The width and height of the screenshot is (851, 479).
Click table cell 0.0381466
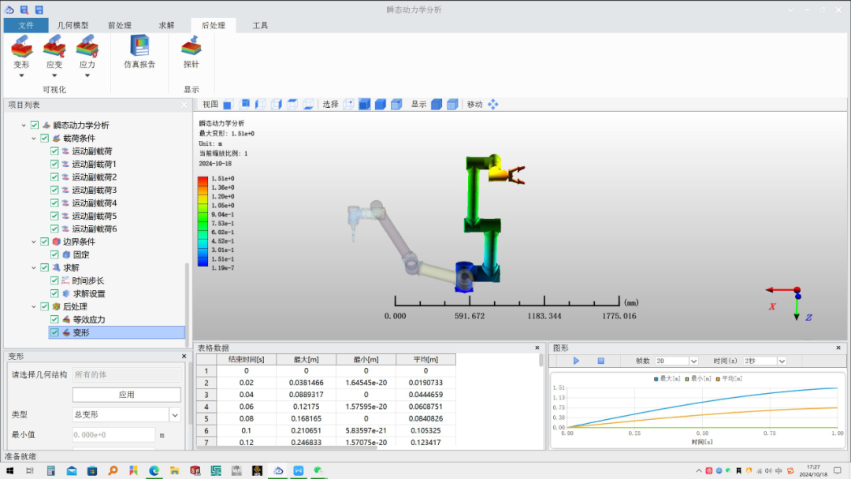306,383
